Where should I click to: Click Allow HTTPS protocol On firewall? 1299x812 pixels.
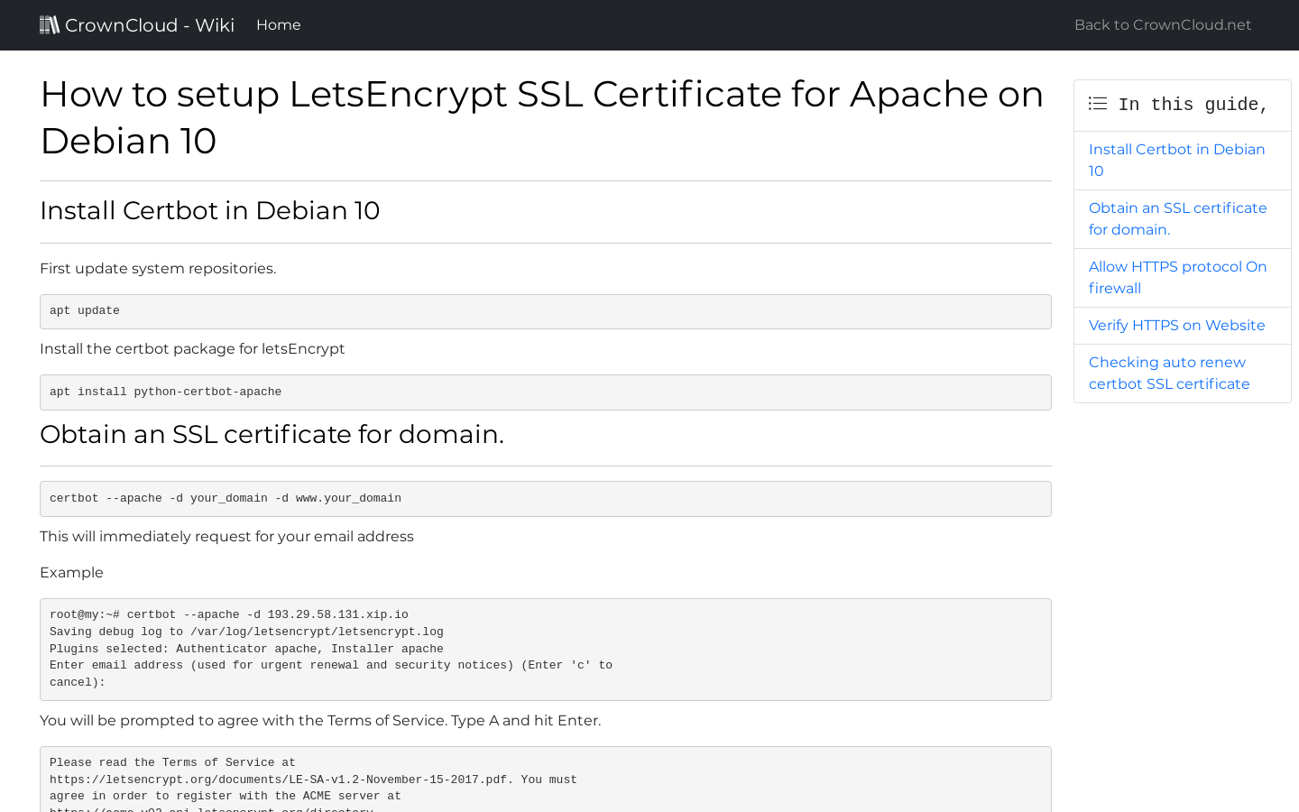[x=1177, y=277]
